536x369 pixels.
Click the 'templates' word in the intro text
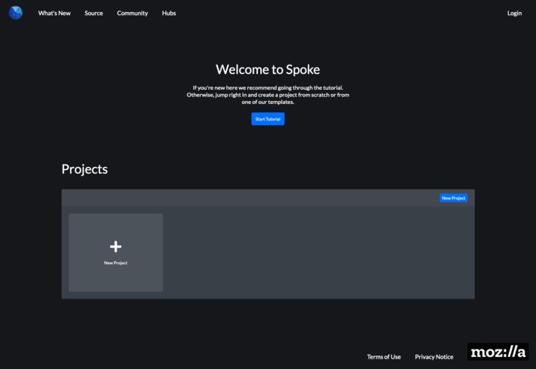[x=280, y=102]
